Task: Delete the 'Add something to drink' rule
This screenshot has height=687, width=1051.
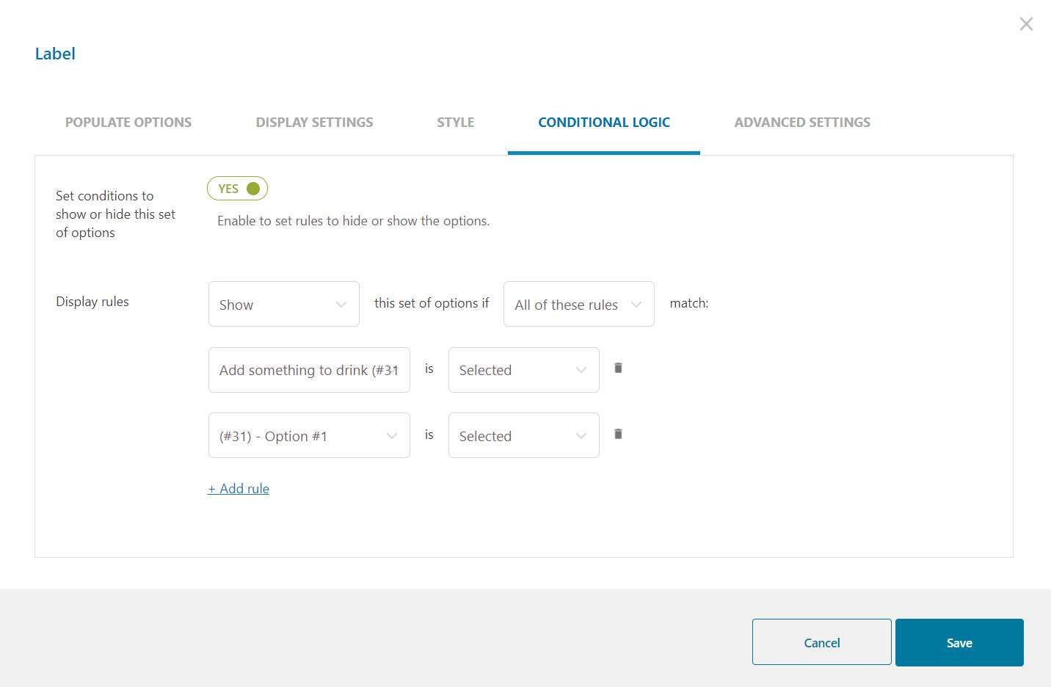Action: tap(618, 368)
